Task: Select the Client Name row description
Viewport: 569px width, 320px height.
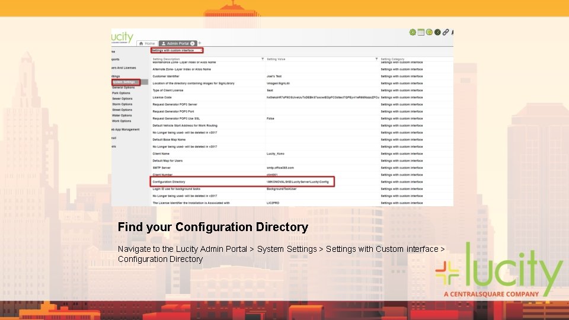Action: (x=161, y=154)
